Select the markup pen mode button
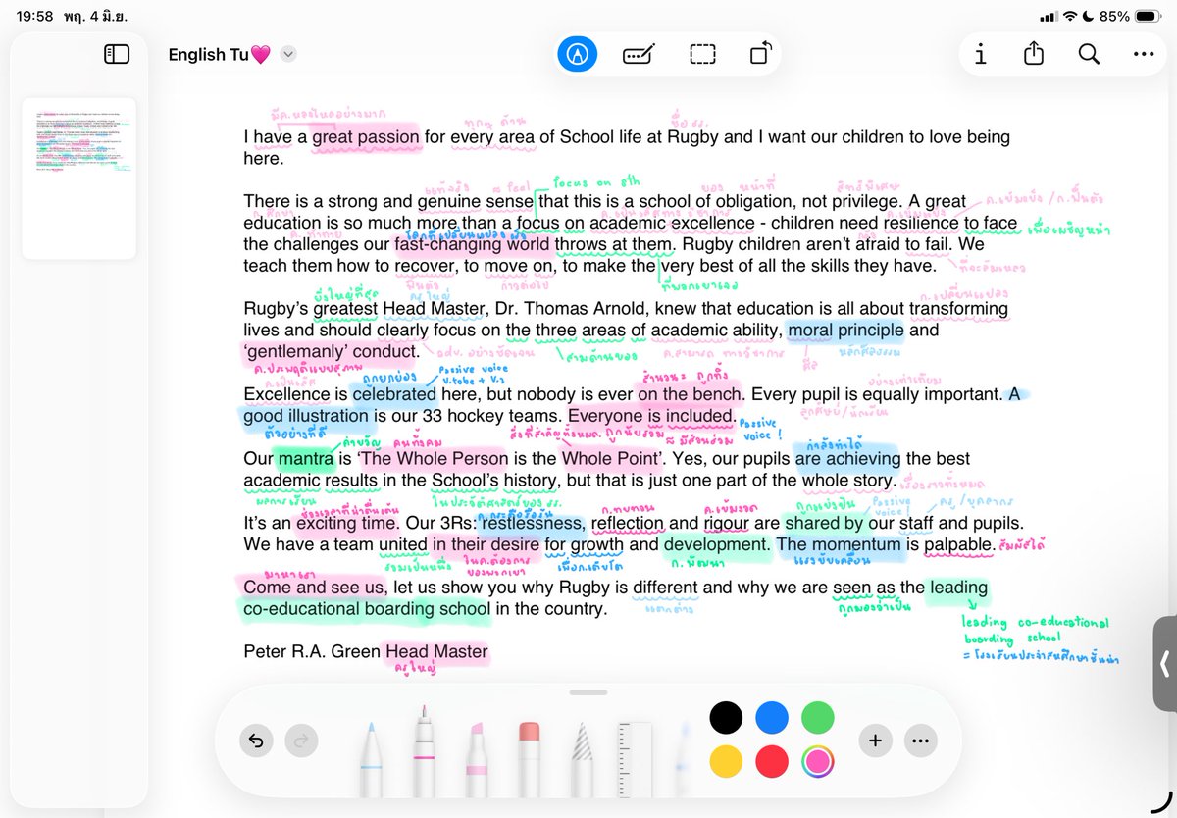 tap(578, 54)
